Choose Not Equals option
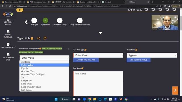Image resolution: width=182 pixels, height=102 pixels. tap(44, 90)
